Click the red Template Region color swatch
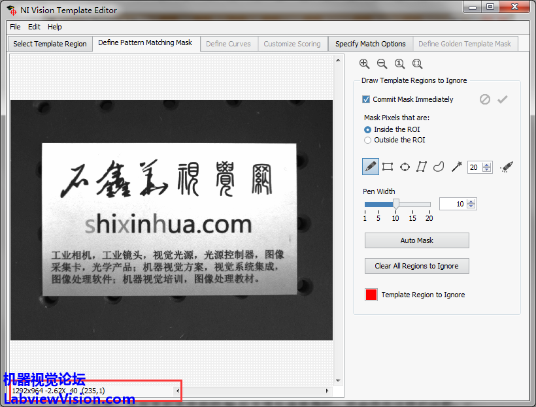 (371, 295)
